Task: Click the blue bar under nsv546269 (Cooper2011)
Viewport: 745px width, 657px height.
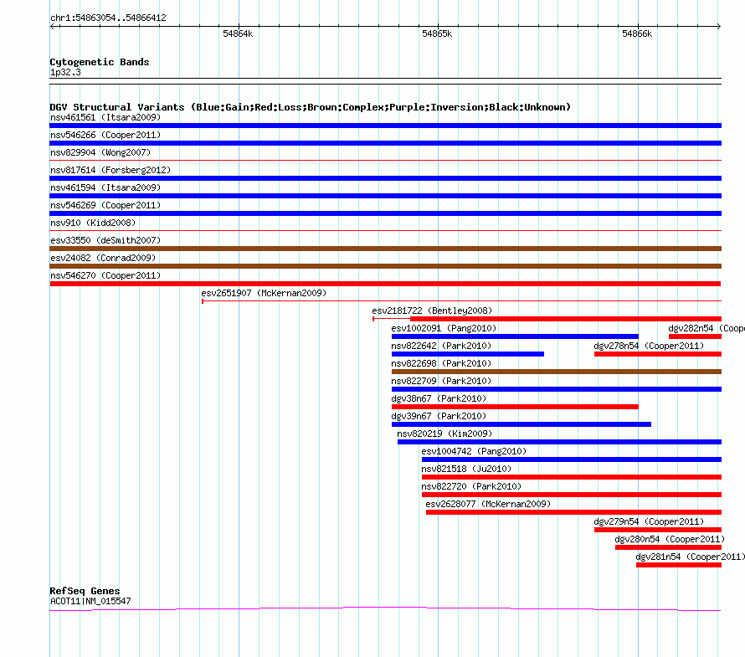Action: coord(385,213)
